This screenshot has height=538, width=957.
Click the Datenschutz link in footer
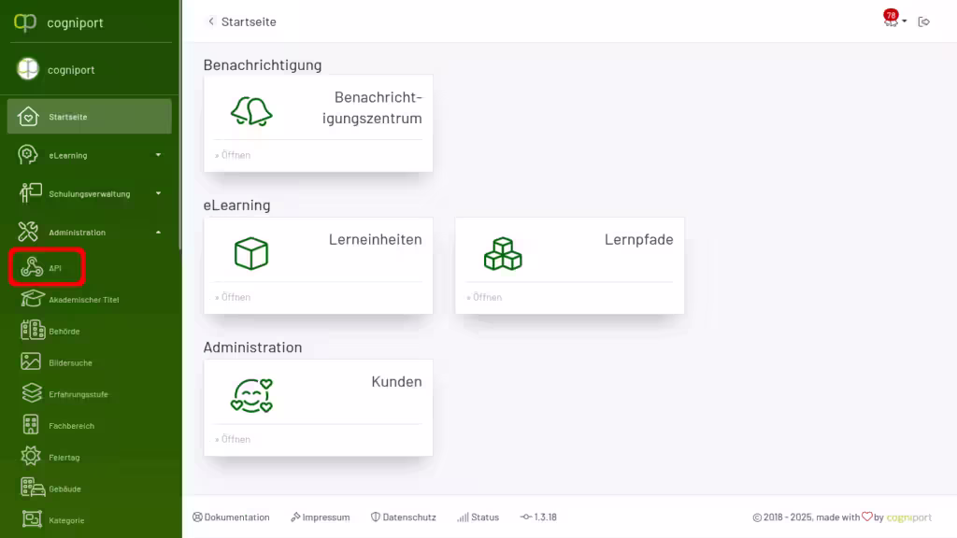(404, 517)
